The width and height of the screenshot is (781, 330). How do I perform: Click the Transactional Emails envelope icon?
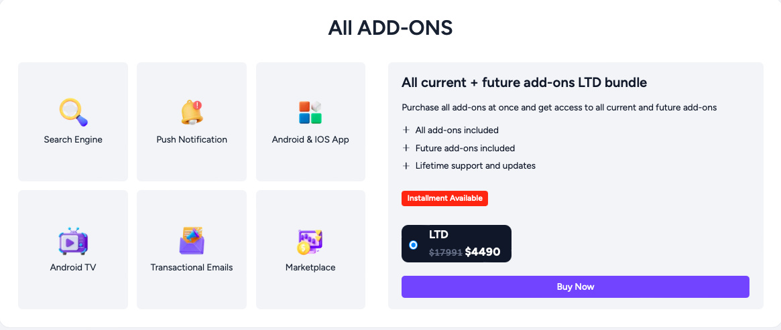click(192, 241)
